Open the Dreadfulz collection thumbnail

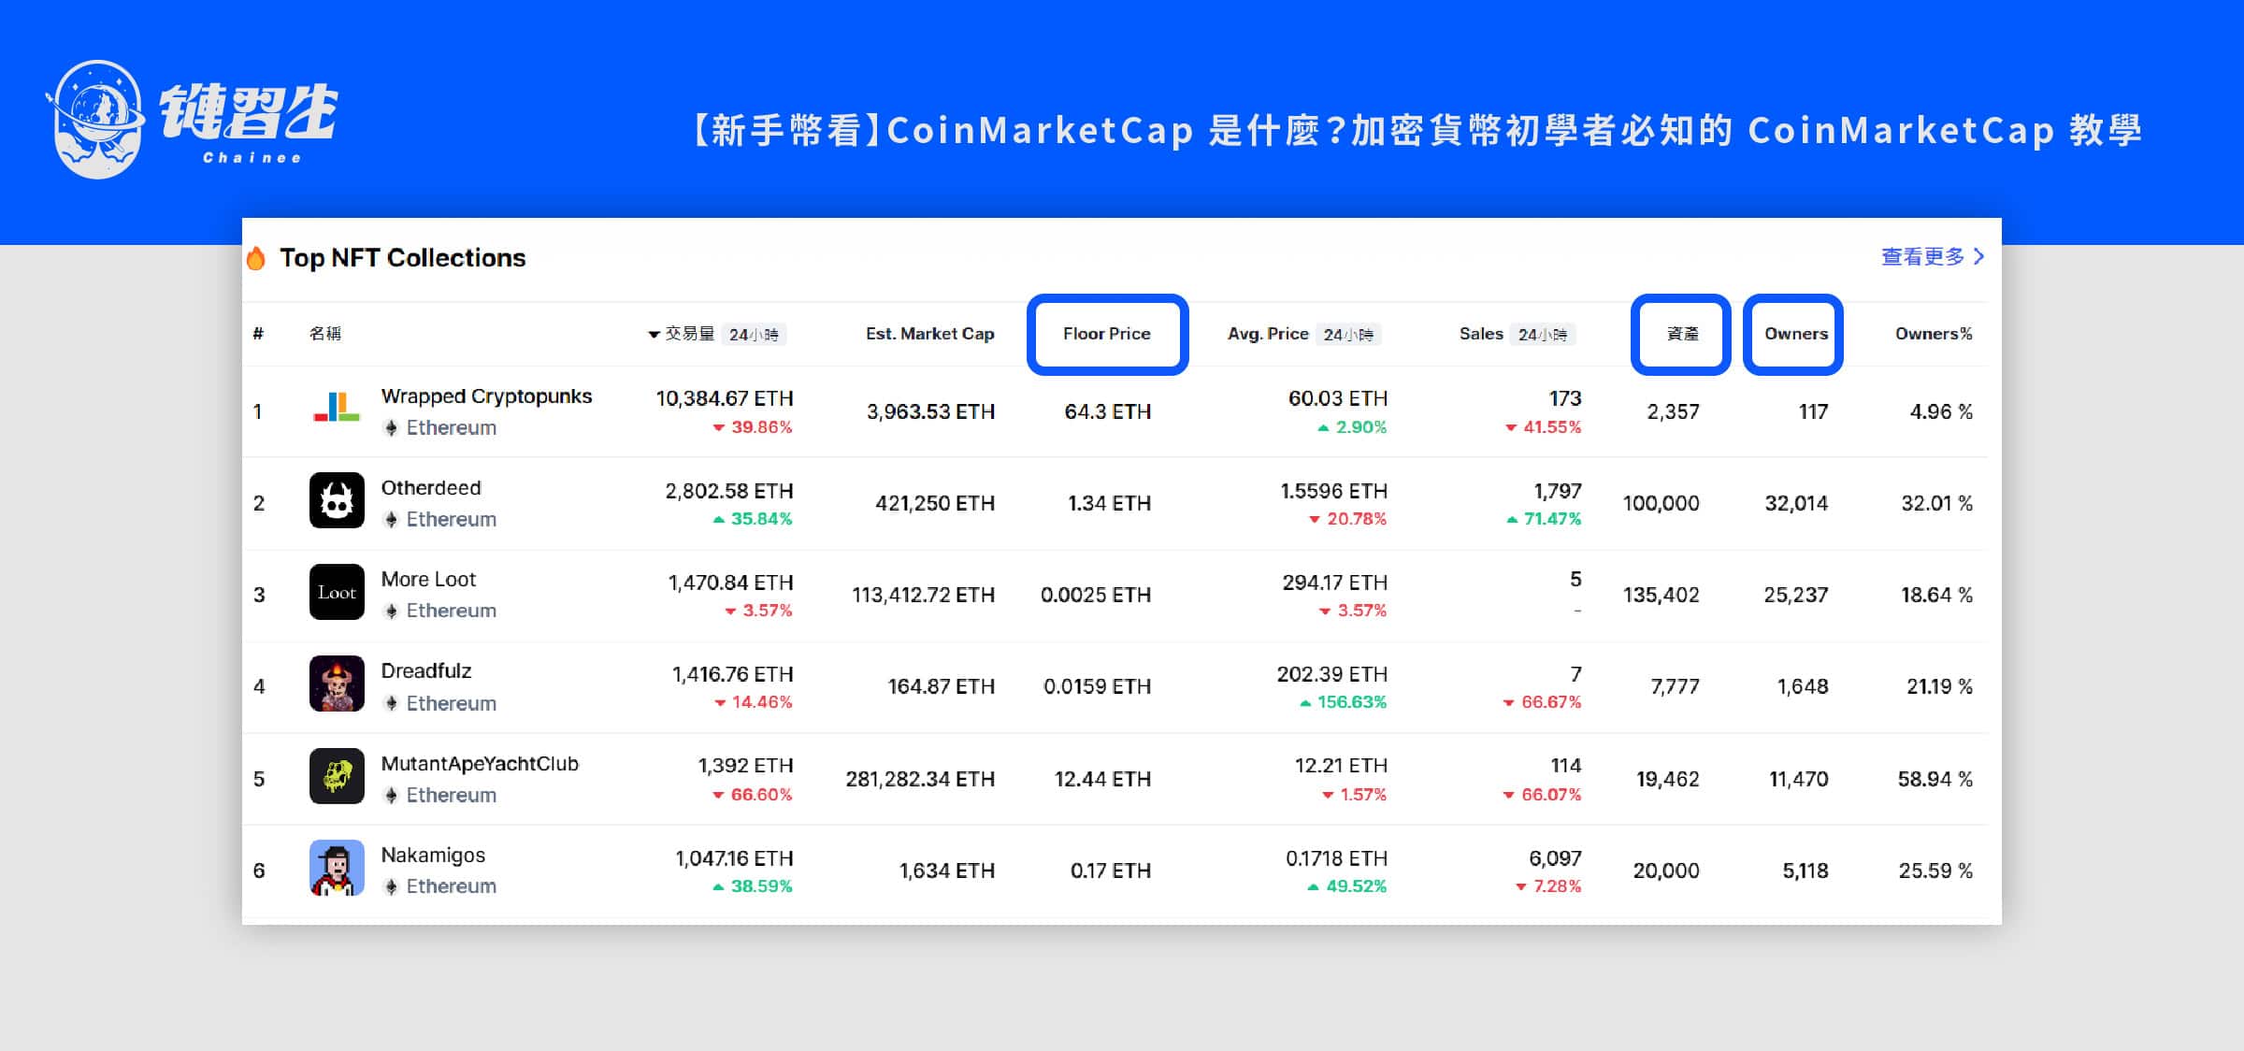click(x=337, y=684)
